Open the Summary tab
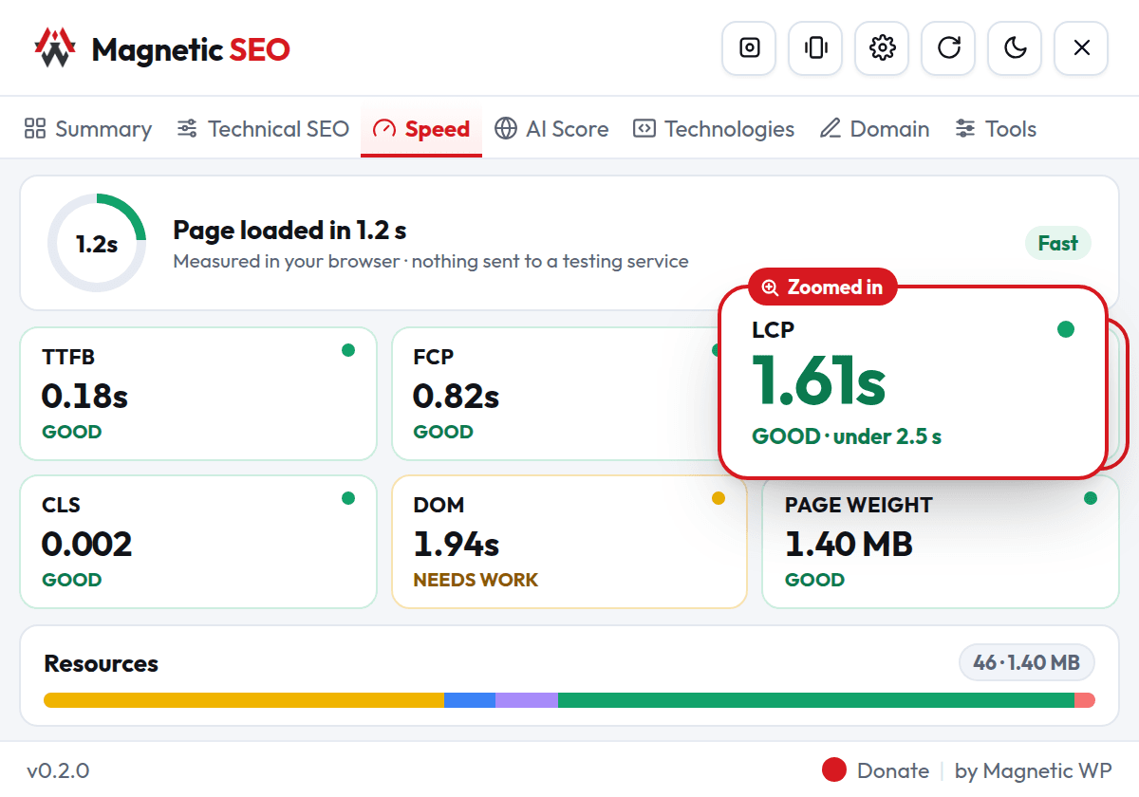Screen dimensions: 1139x797 [x=88, y=129]
